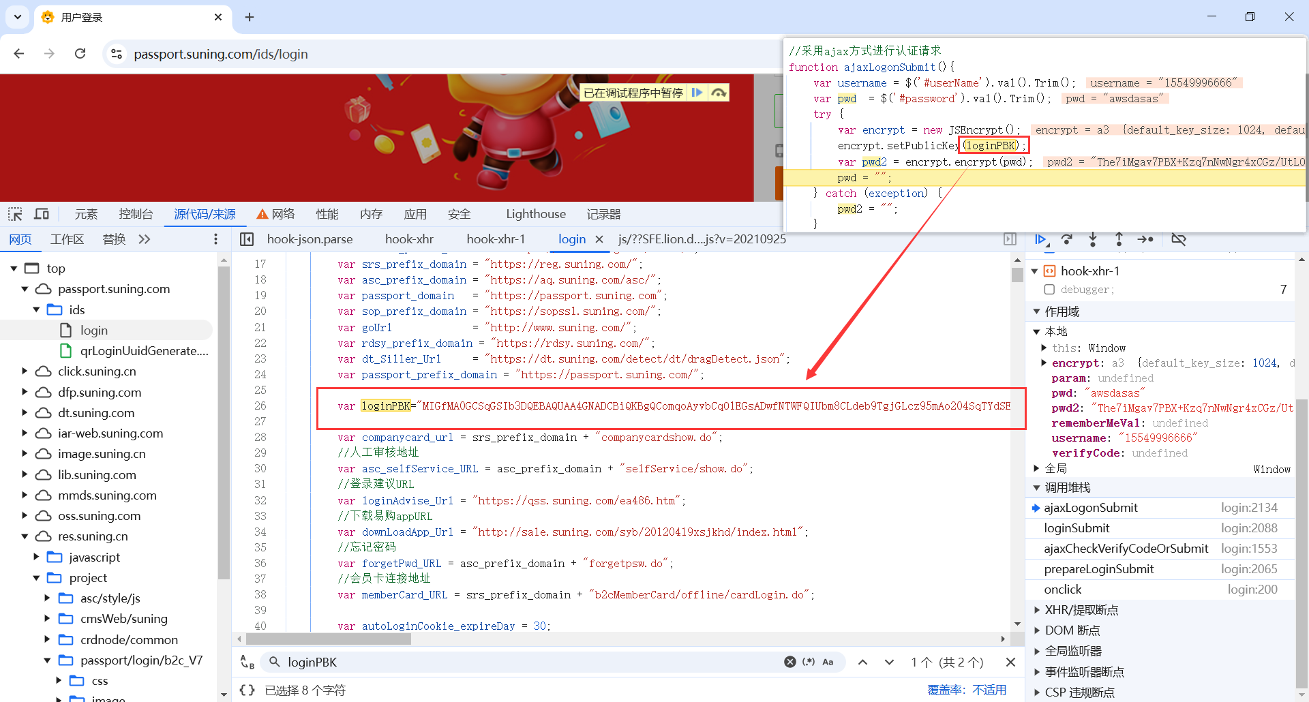Open the inspect element picker
Image resolution: width=1309 pixels, height=702 pixels.
(x=15, y=214)
